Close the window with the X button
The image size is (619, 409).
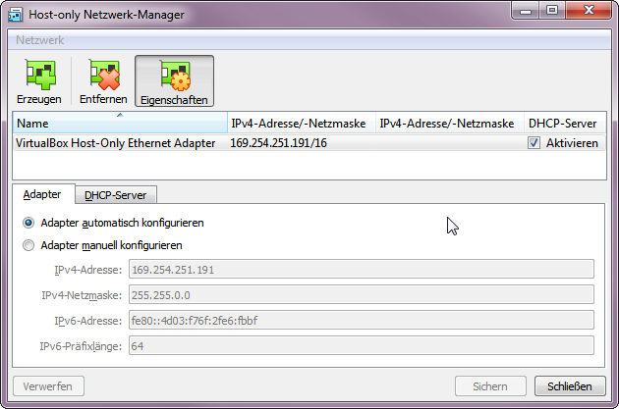coord(589,10)
